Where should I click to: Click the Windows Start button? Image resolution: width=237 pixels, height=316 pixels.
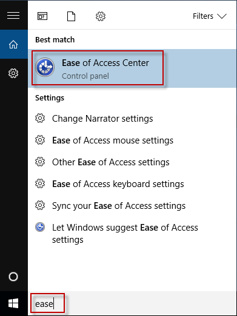pyautogui.click(x=13, y=303)
